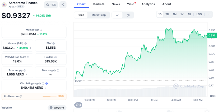Click the 19 Jun axis label
218x112 pixels.
coord(155,100)
